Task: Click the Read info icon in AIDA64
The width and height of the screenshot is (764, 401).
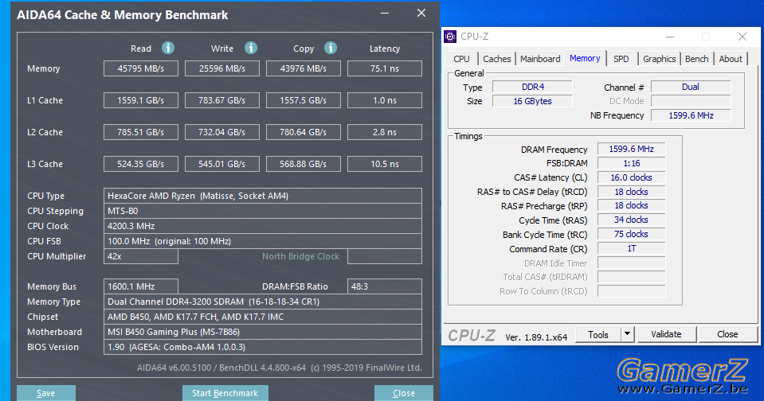Action: [x=168, y=48]
